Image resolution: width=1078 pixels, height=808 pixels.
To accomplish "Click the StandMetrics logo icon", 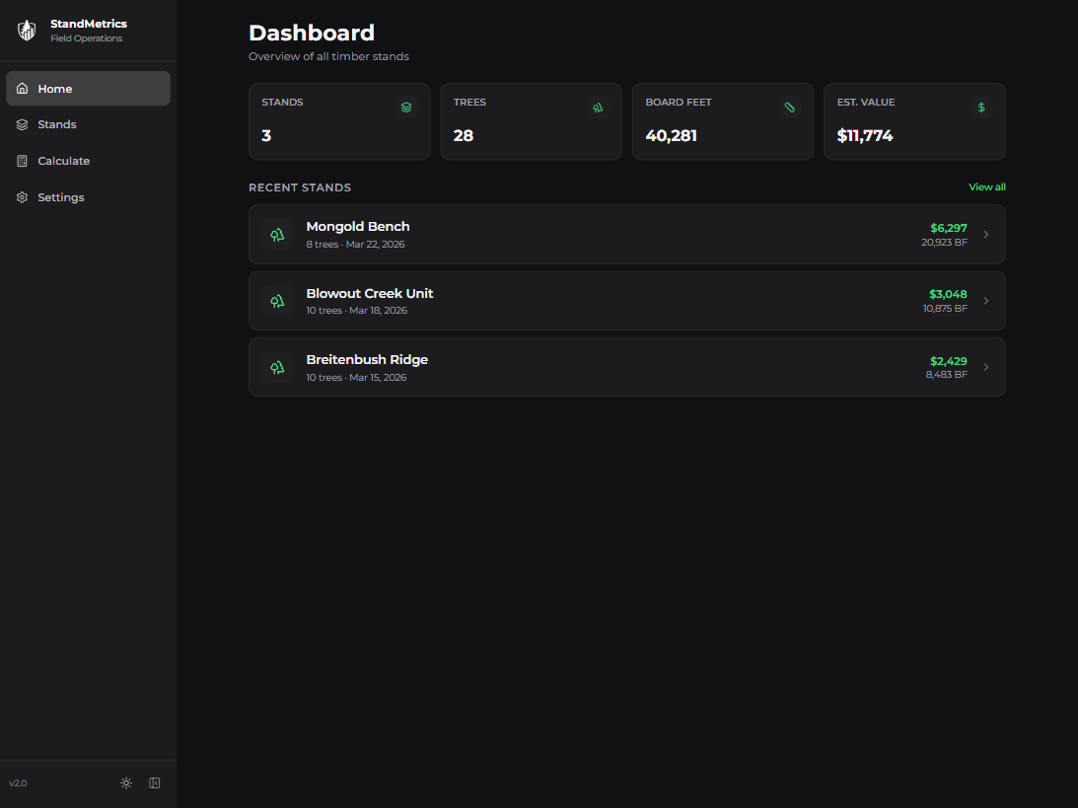I will [27, 31].
